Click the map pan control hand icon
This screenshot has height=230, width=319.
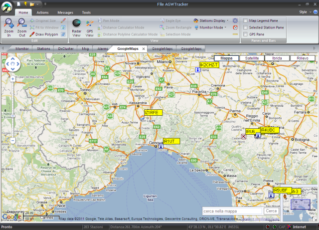click(12, 64)
